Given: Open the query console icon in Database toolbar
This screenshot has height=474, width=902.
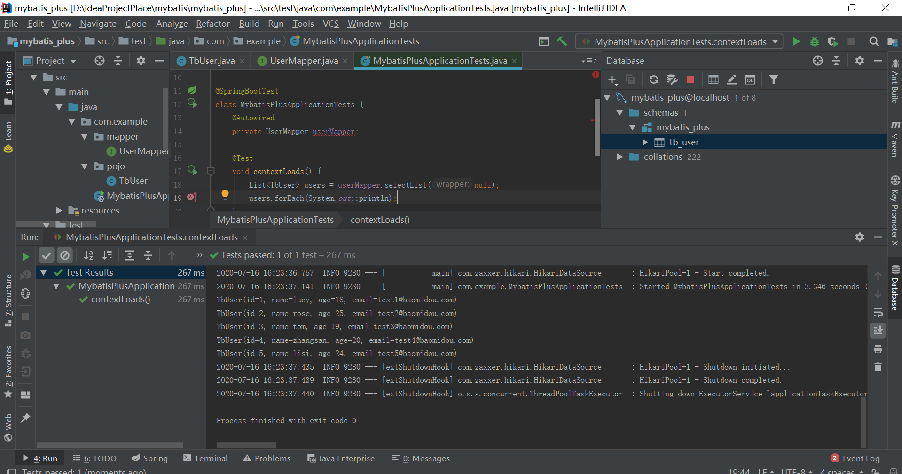Looking at the screenshot, I should point(750,80).
